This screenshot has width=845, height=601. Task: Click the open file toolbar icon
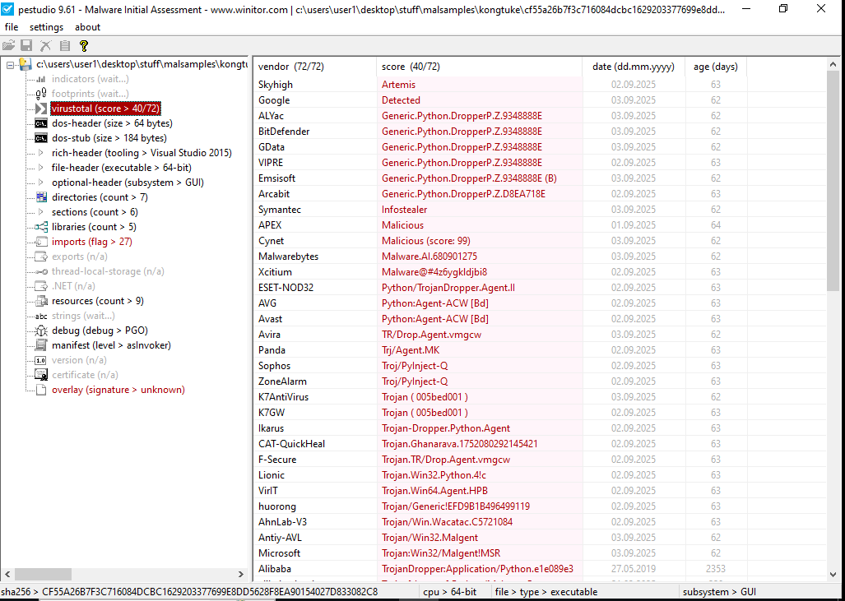[x=8, y=46]
